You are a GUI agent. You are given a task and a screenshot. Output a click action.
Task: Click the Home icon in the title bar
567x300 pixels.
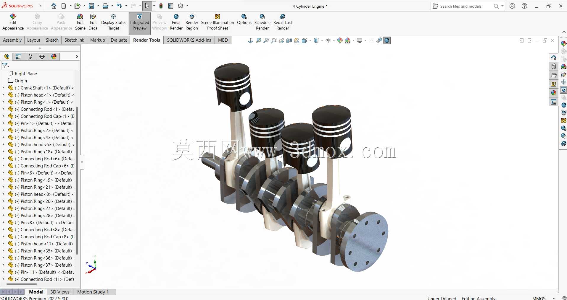pos(54,6)
